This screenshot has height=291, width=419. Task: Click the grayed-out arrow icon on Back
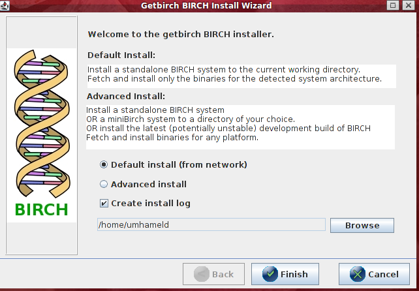click(201, 274)
